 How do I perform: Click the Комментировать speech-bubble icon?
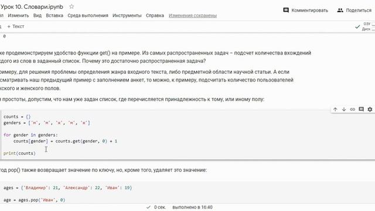(286, 10)
